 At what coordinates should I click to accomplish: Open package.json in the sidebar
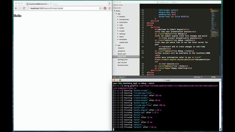point(123,59)
